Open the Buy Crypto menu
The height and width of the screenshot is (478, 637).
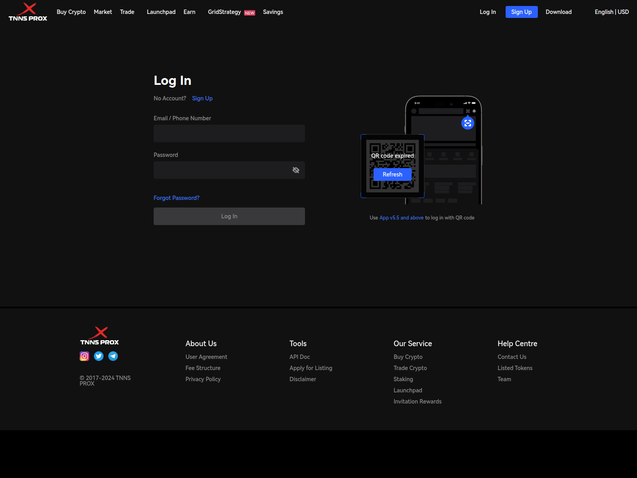coord(71,12)
